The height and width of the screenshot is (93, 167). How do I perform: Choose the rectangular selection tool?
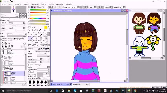[29, 27]
